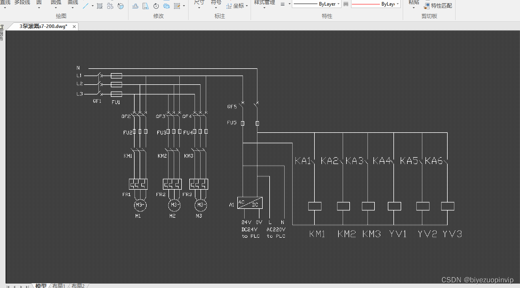Select the diagonal Line draw tool

click(x=85, y=6)
